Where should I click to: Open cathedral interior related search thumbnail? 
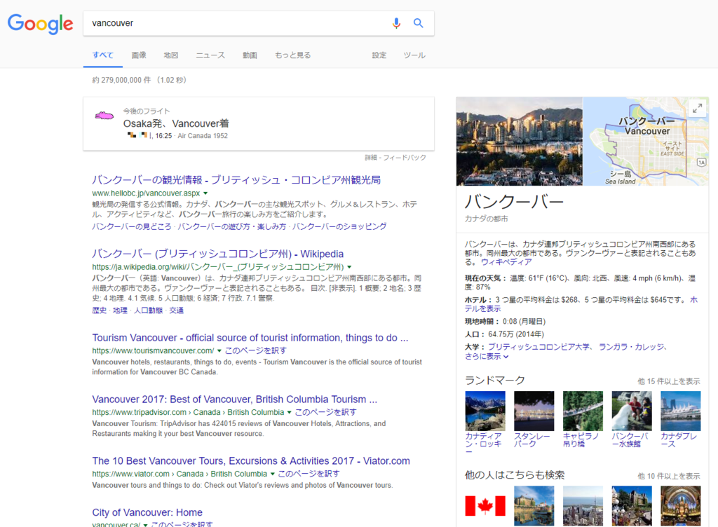pyautogui.click(x=680, y=505)
